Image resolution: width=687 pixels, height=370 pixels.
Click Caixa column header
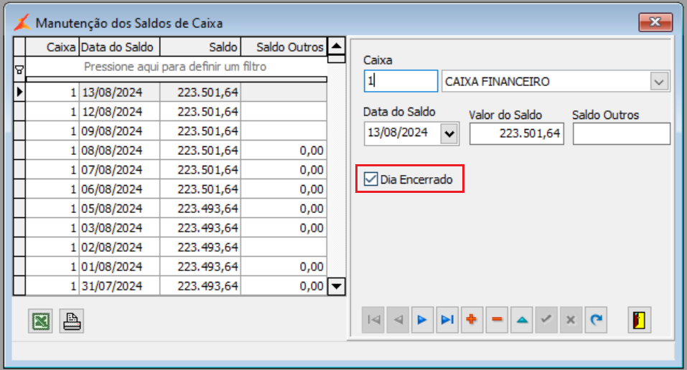click(x=52, y=47)
